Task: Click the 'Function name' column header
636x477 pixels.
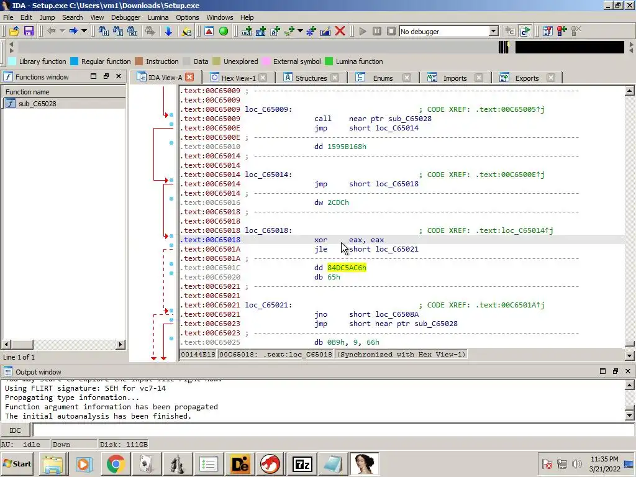Action: point(65,92)
